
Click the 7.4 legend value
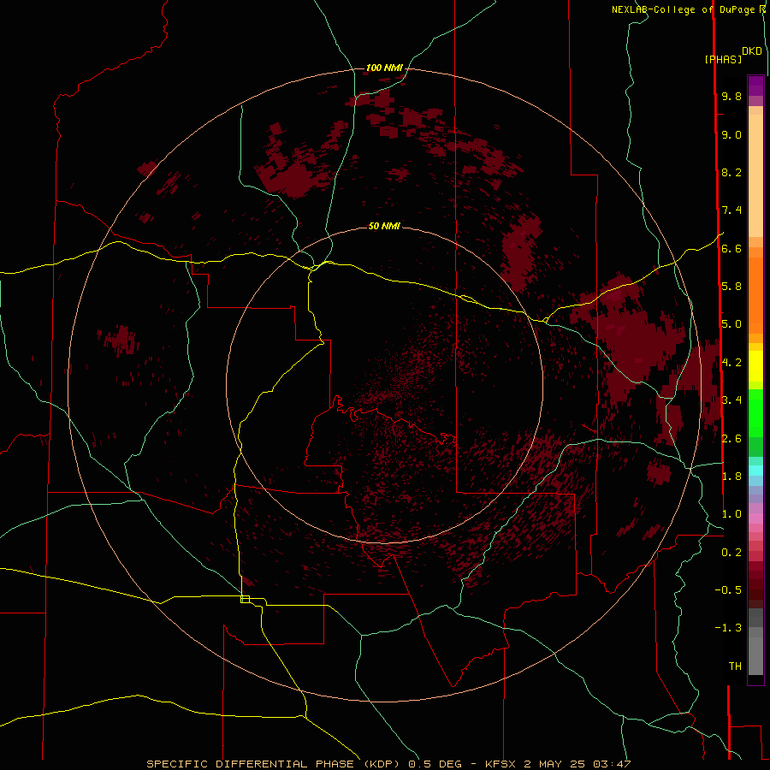click(731, 210)
